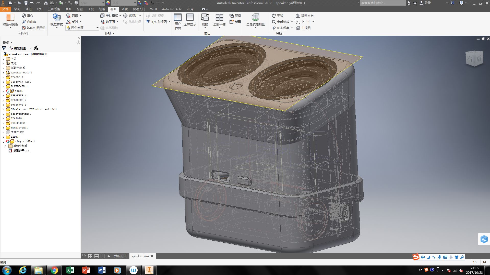Select TP4056:1 in the model tree
This screenshot has width=490, height=275.
pyautogui.click(x=17, y=77)
